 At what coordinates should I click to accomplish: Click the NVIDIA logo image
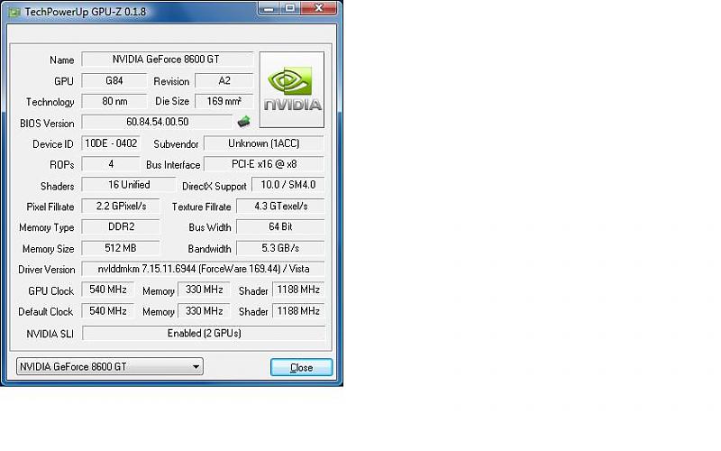(291, 89)
